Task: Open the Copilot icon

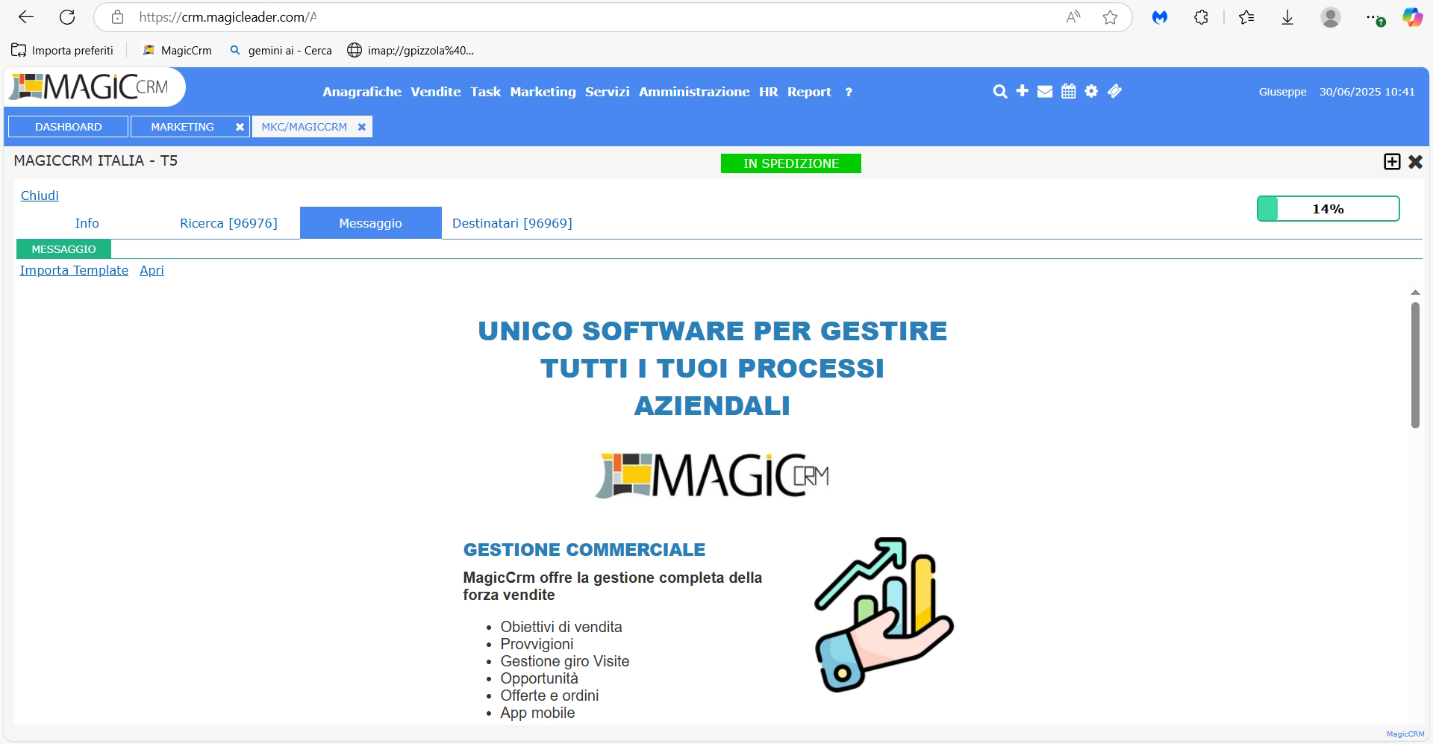Action: click(x=1412, y=17)
